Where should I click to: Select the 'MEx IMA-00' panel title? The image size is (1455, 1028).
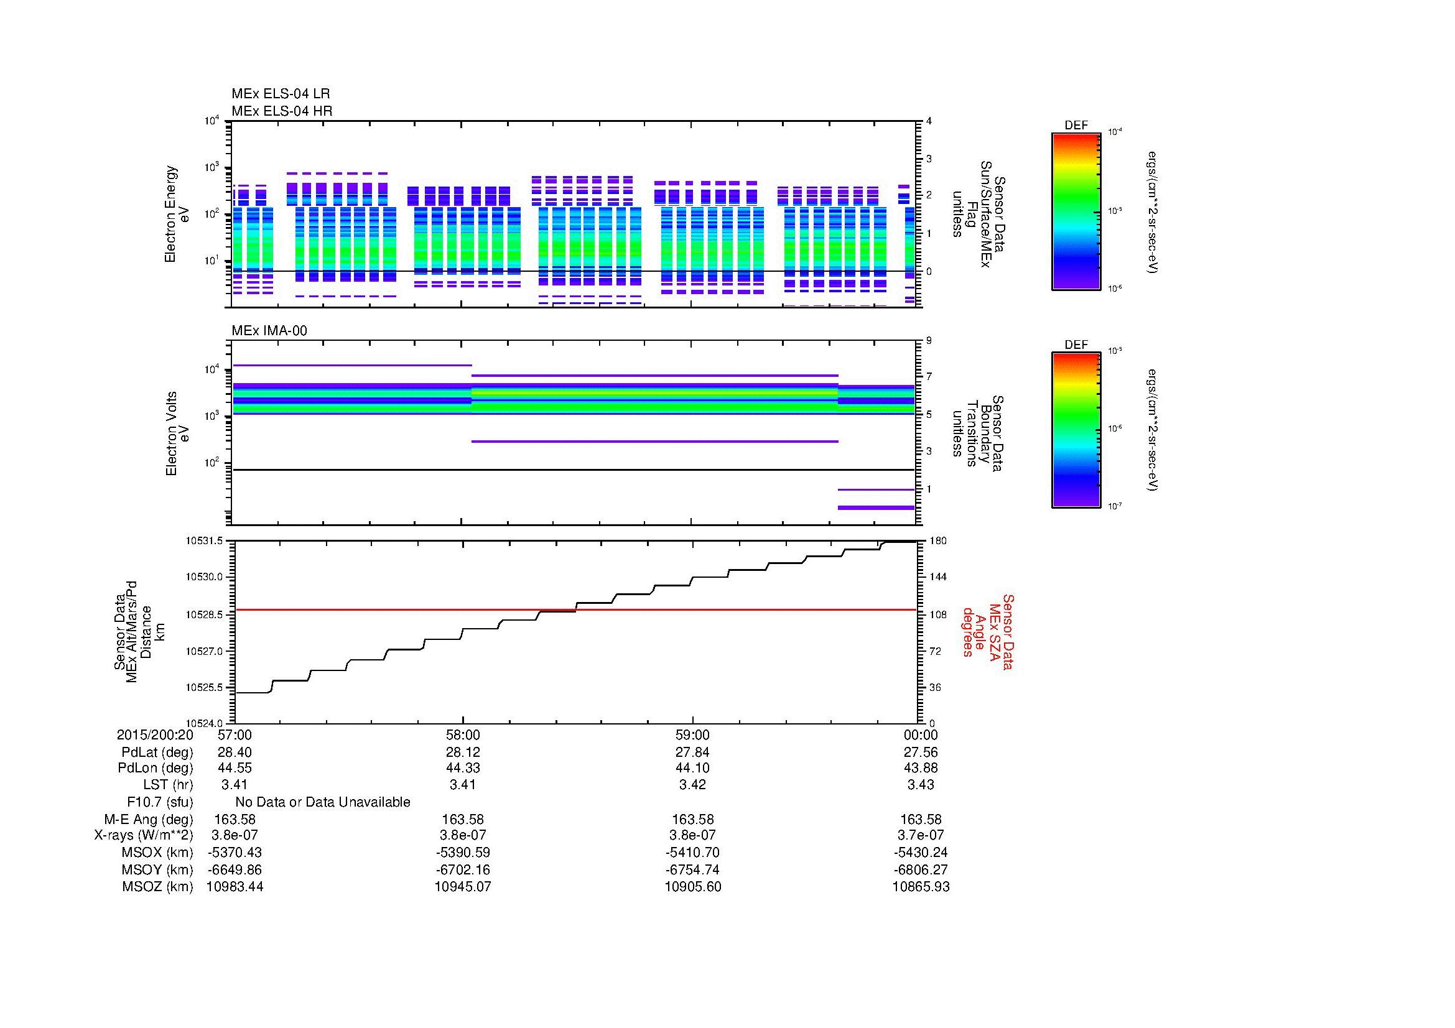click(269, 331)
